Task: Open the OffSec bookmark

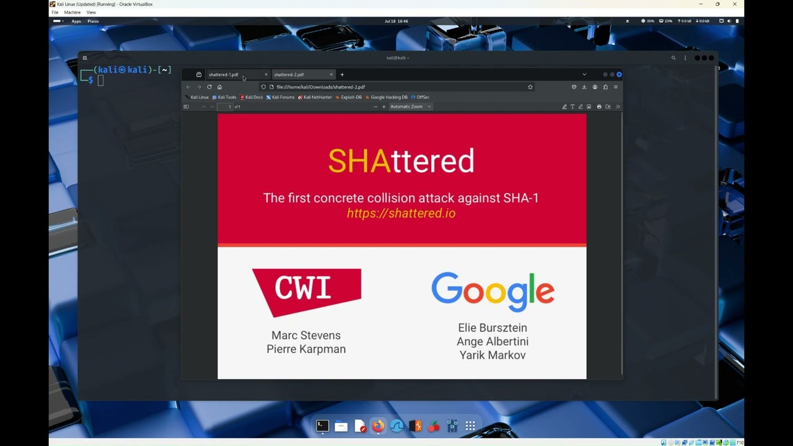Action: point(420,97)
